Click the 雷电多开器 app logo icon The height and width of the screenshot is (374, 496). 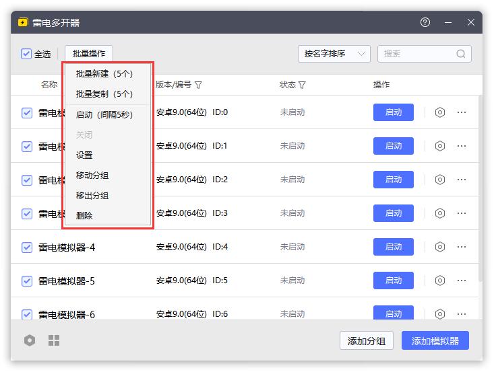23,23
